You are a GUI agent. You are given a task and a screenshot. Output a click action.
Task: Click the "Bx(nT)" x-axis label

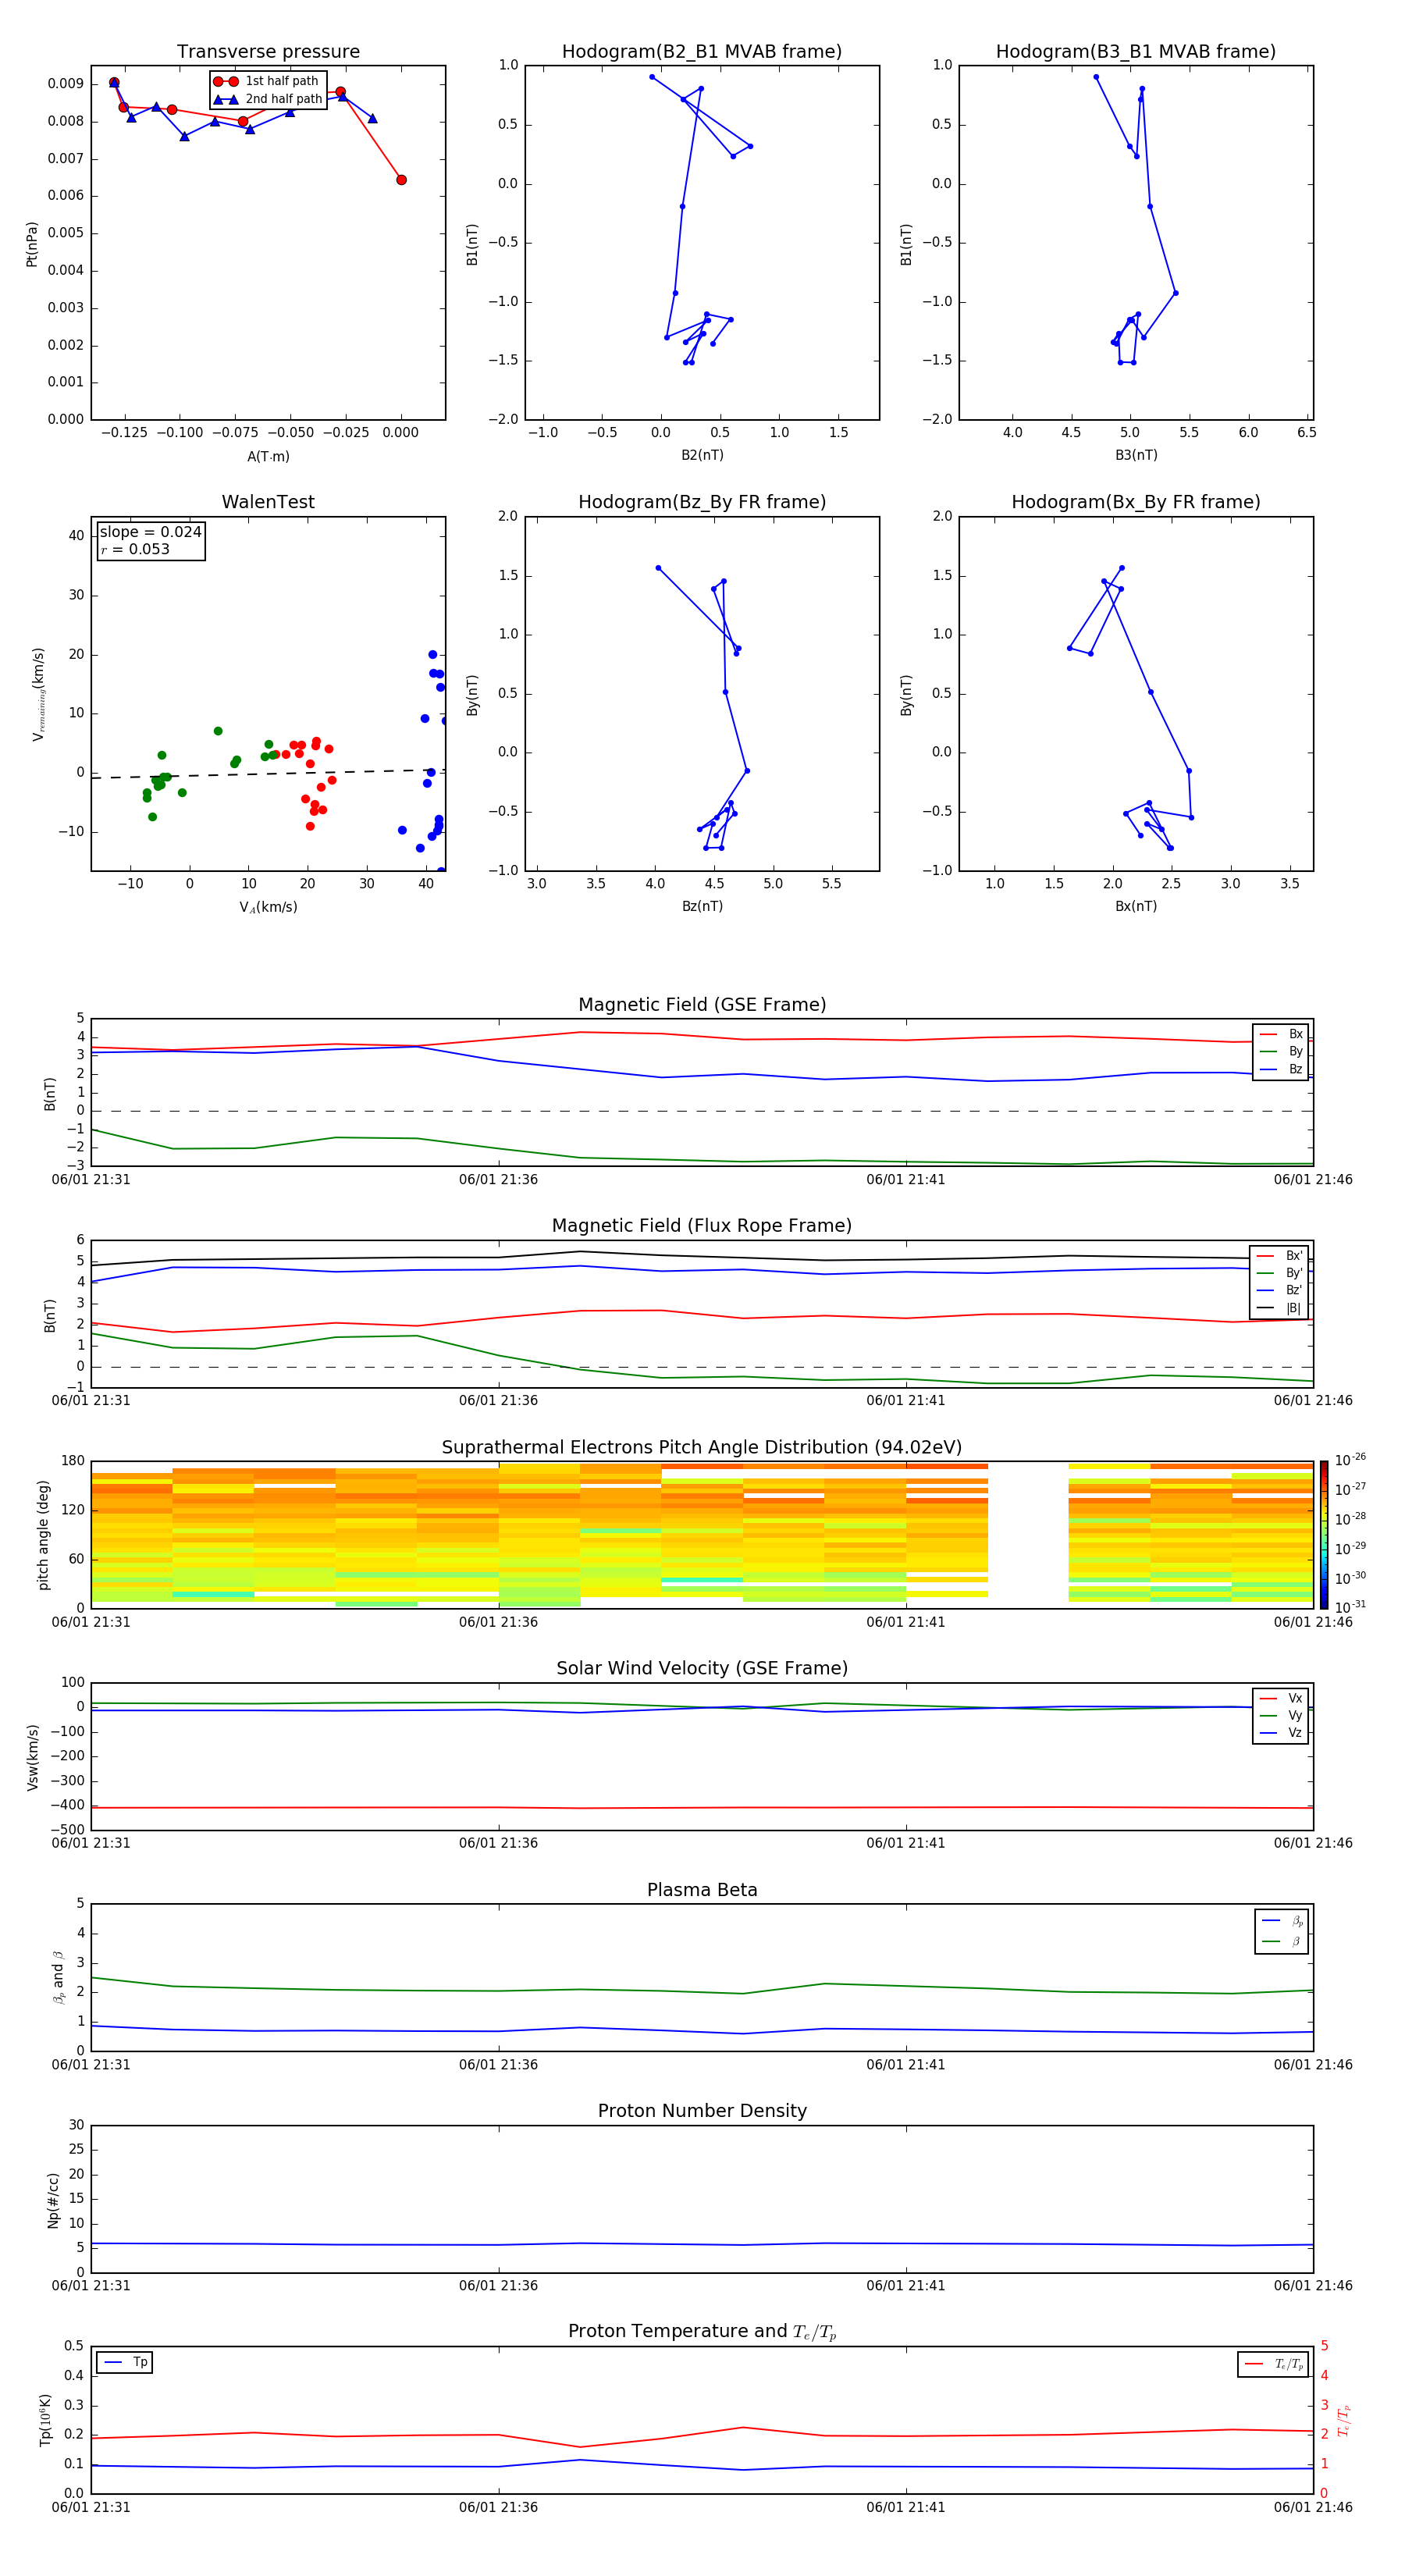coord(1136,906)
